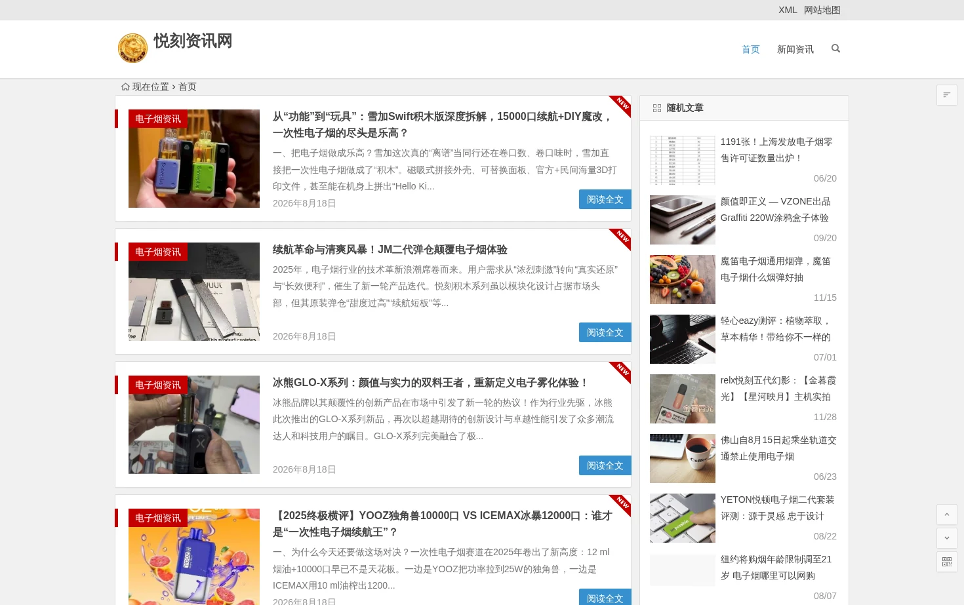Click the home icon in breadcrumb
Screen dimensions: 964x605
(125, 87)
